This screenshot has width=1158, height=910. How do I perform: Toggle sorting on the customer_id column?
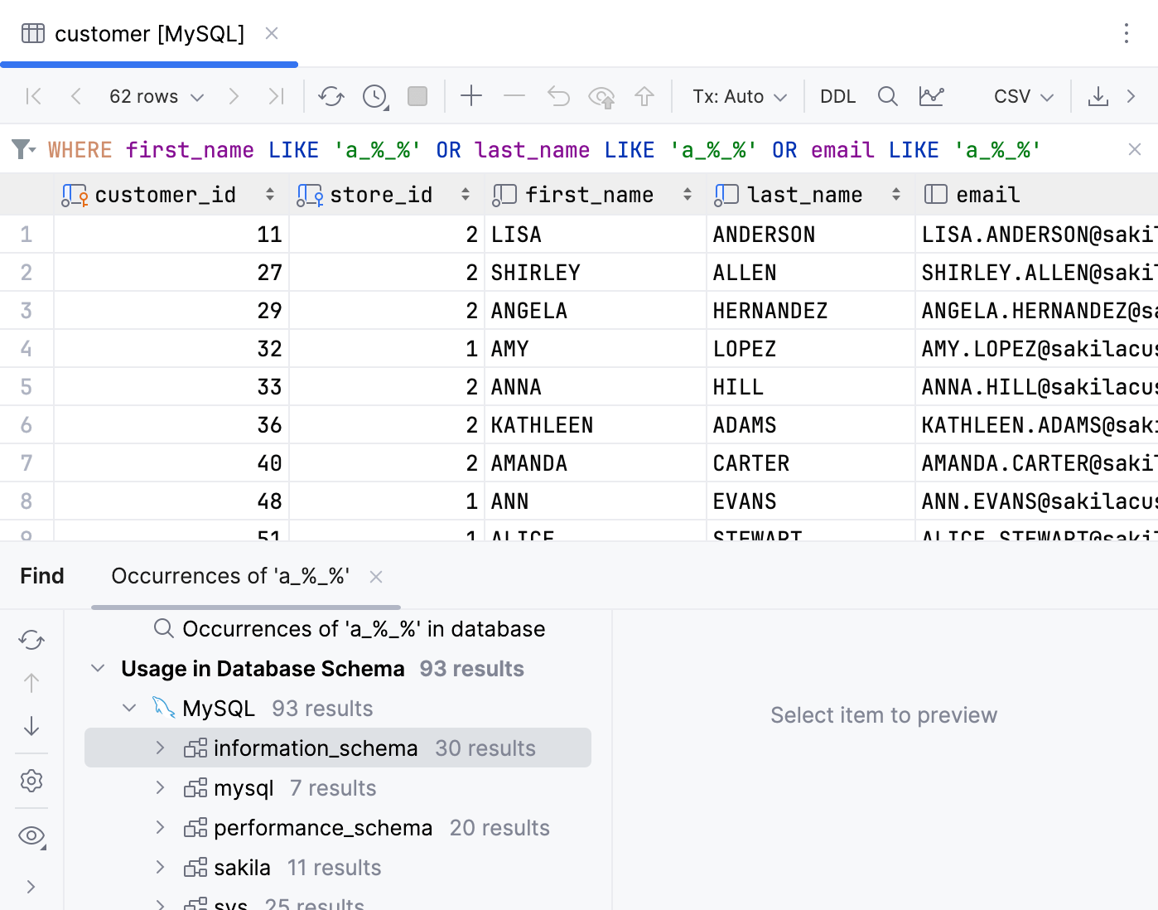270,194
